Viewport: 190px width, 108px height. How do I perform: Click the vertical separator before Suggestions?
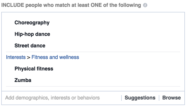(x=121, y=98)
